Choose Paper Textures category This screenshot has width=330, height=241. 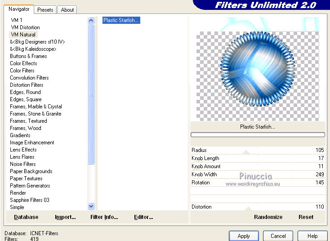pyautogui.click(x=26, y=178)
